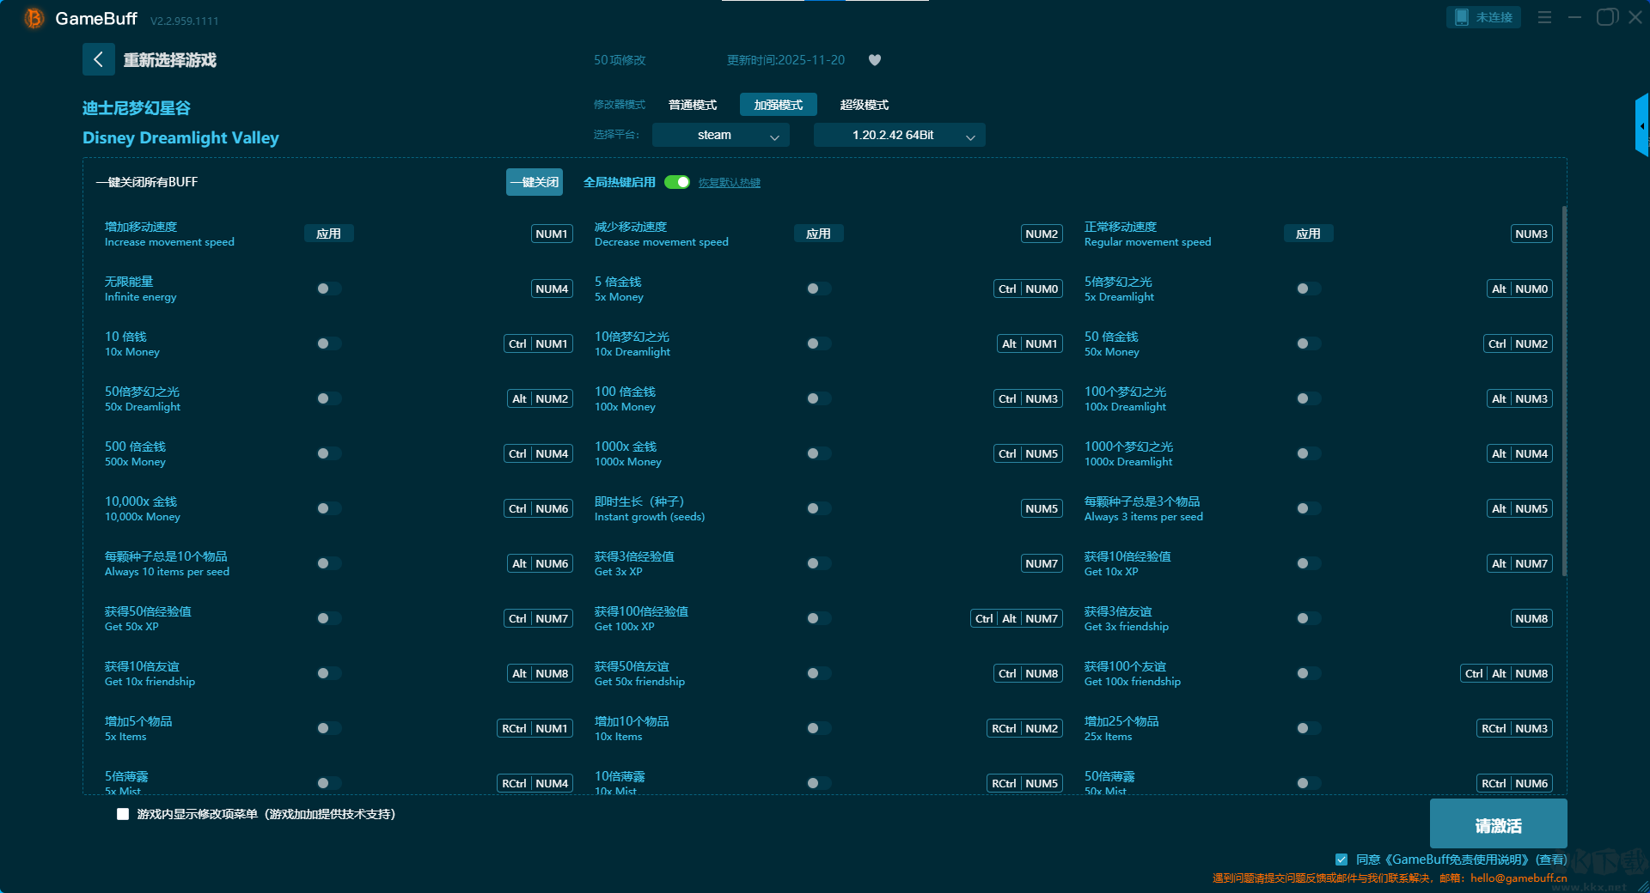This screenshot has height=893, width=1650.
Task: Enable the 10x Dreamlight toggle
Action: [819, 343]
